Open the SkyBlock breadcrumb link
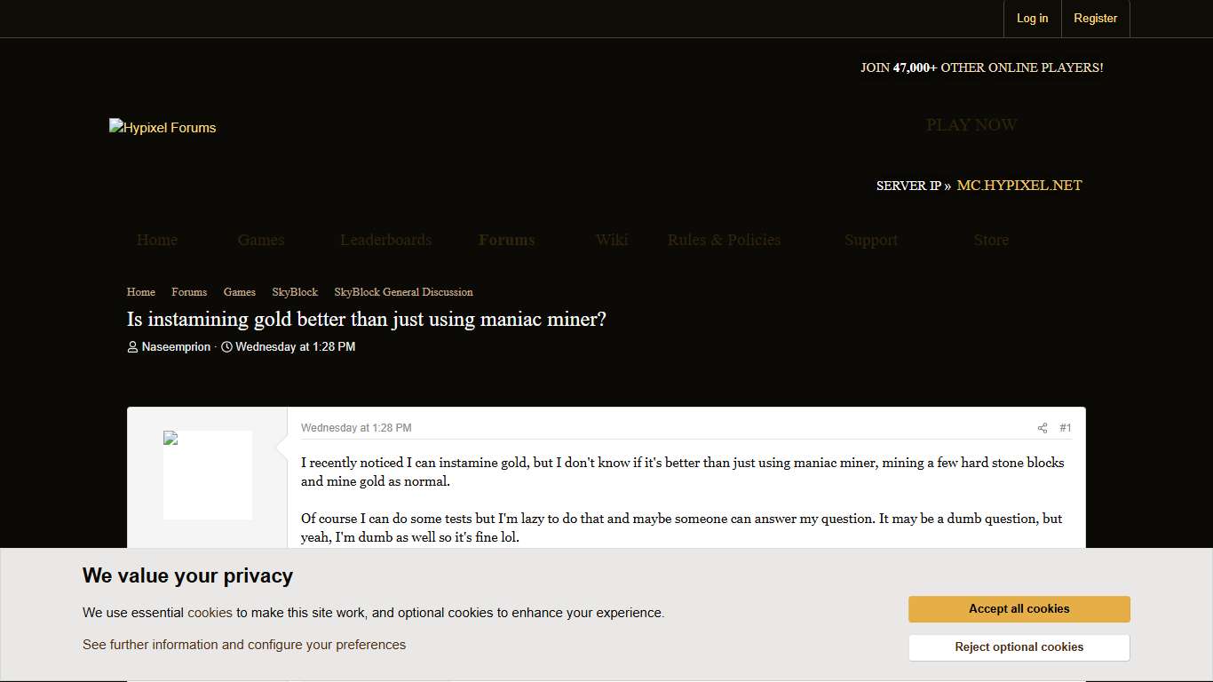Image resolution: width=1213 pixels, height=682 pixels. point(295,291)
